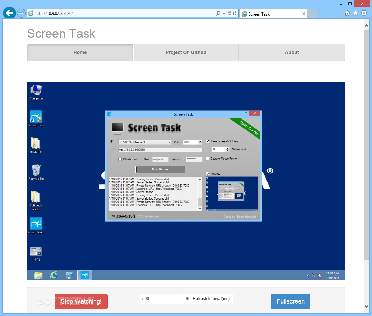The width and height of the screenshot is (372, 316).
Task: Click the Fullscreen button
Action: 290,301
